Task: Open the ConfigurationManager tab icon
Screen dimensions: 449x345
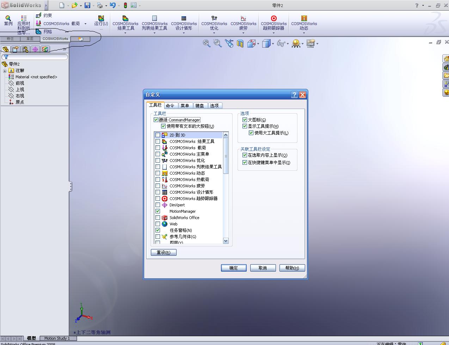Action: click(x=25, y=49)
